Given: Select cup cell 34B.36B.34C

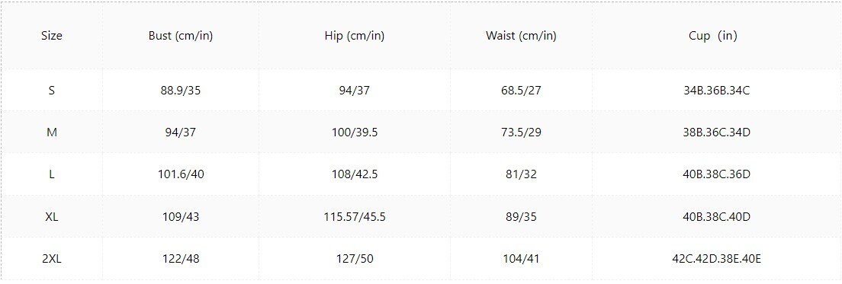Looking at the screenshot, I should point(716,91).
